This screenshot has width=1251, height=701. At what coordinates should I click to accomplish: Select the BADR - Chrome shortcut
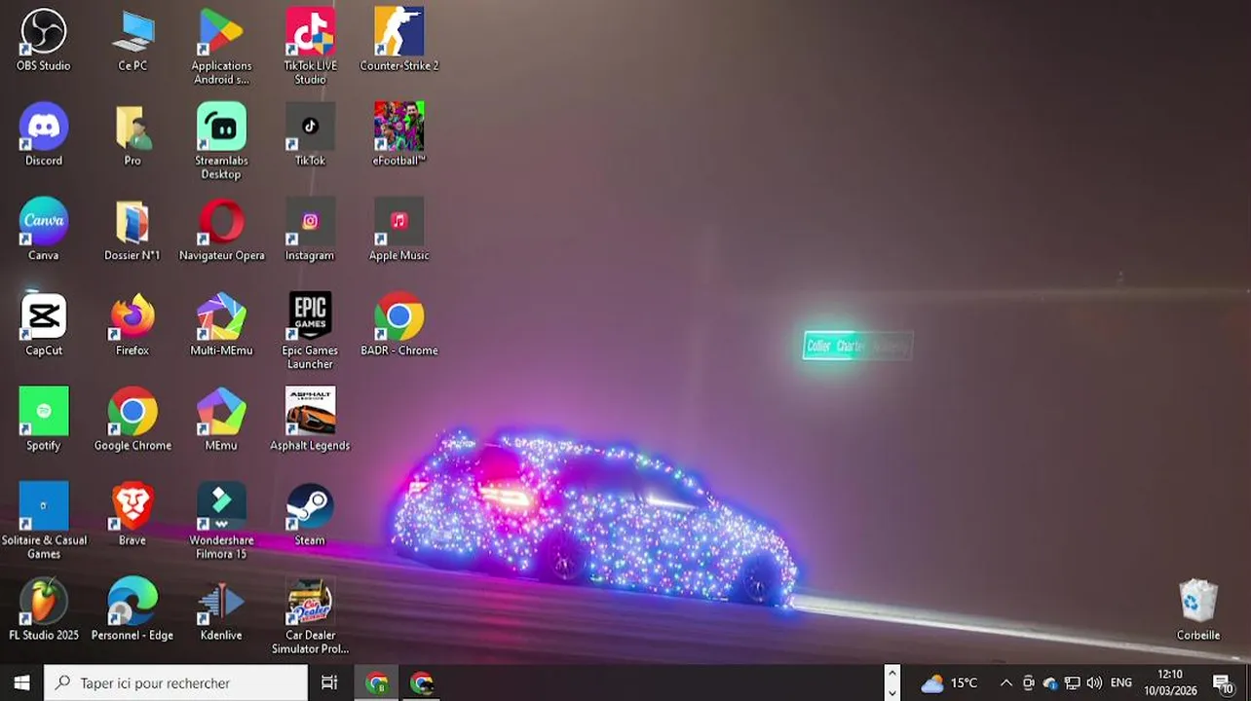point(399,324)
